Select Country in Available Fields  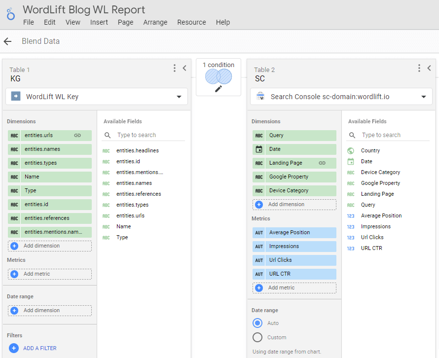tap(370, 150)
